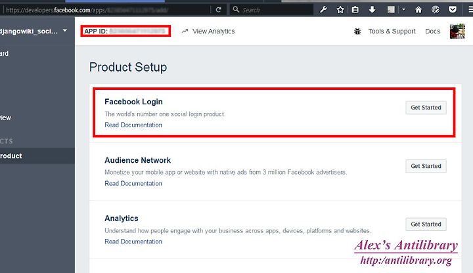Open Read Documentation under Audience Network
Viewport: 473px width, 273px height.
[x=133, y=183]
